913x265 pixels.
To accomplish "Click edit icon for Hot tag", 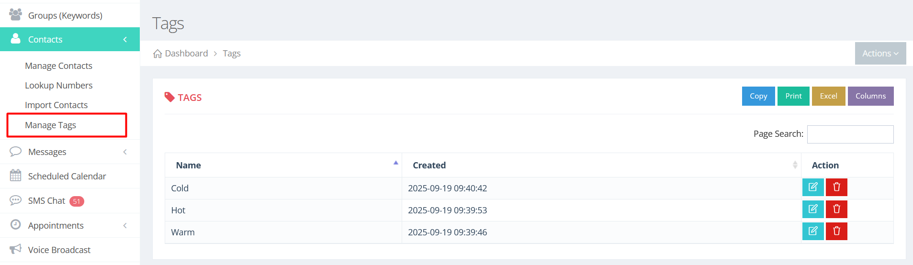I will [x=812, y=209].
